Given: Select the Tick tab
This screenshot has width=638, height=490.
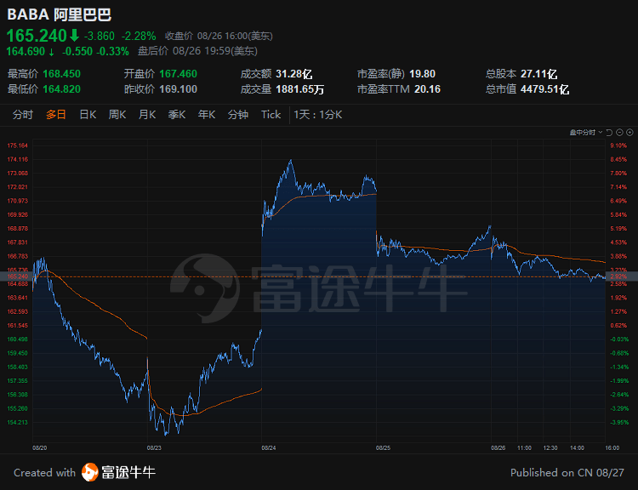Looking at the screenshot, I should [x=271, y=115].
